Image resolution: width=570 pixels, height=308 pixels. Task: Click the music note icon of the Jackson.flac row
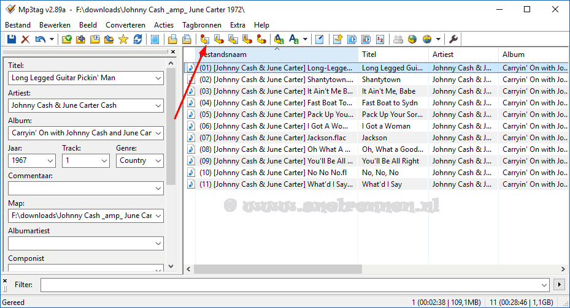[x=190, y=138]
